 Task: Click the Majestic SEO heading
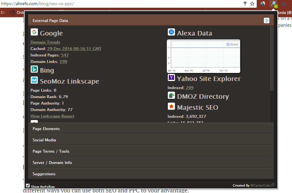click(198, 107)
